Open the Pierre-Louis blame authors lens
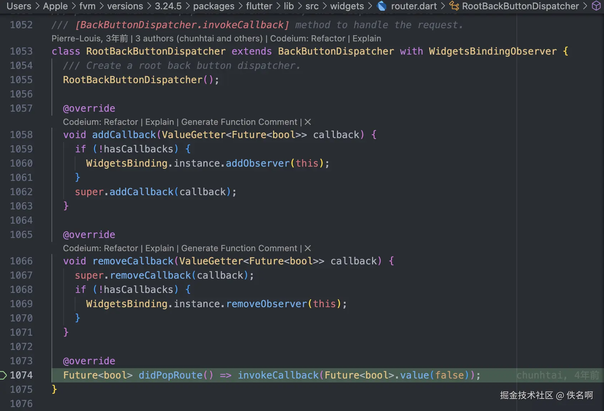This screenshot has height=411, width=604. [157, 39]
